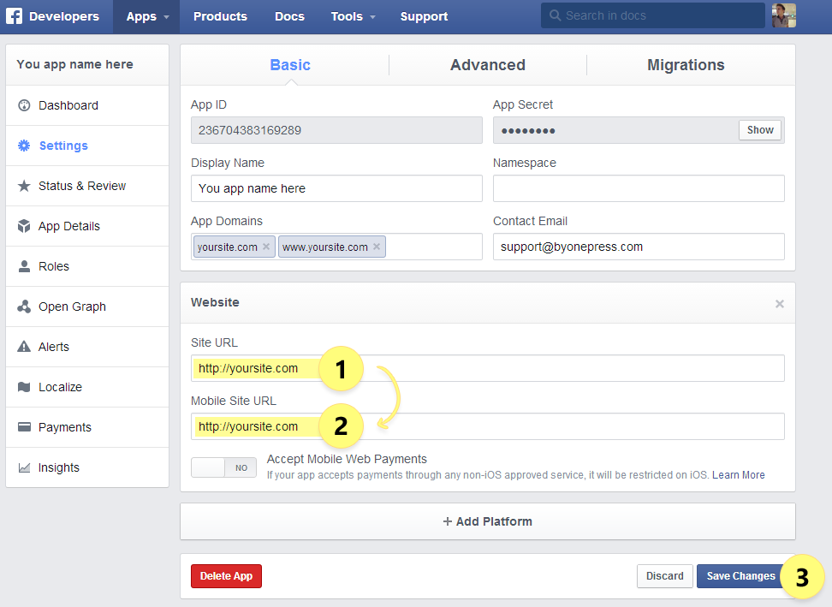832x607 pixels.
Task: Switch to the Advanced tab
Action: tap(488, 65)
